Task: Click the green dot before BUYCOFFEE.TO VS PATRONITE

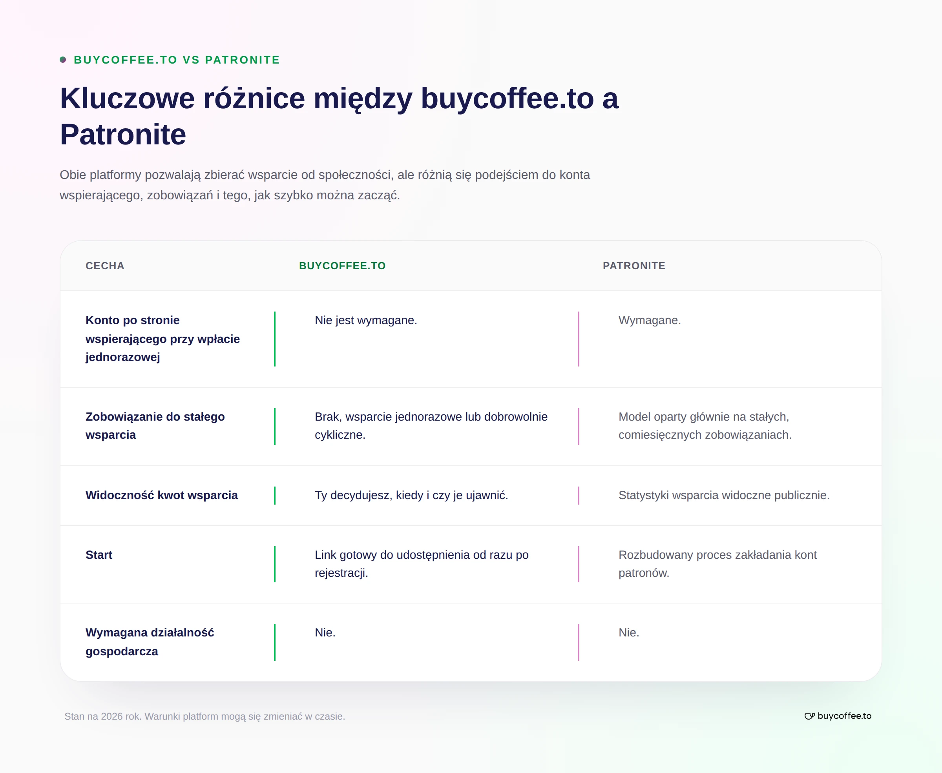Action: (63, 60)
